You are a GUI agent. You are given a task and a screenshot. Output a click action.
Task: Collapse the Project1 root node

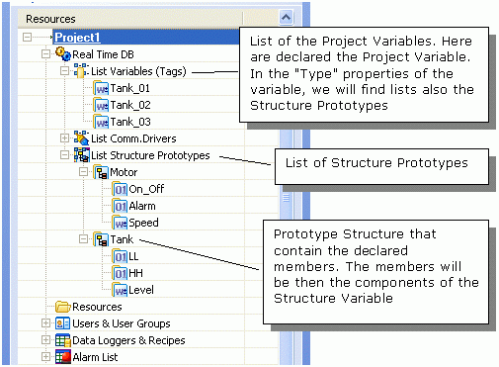[x=28, y=37]
